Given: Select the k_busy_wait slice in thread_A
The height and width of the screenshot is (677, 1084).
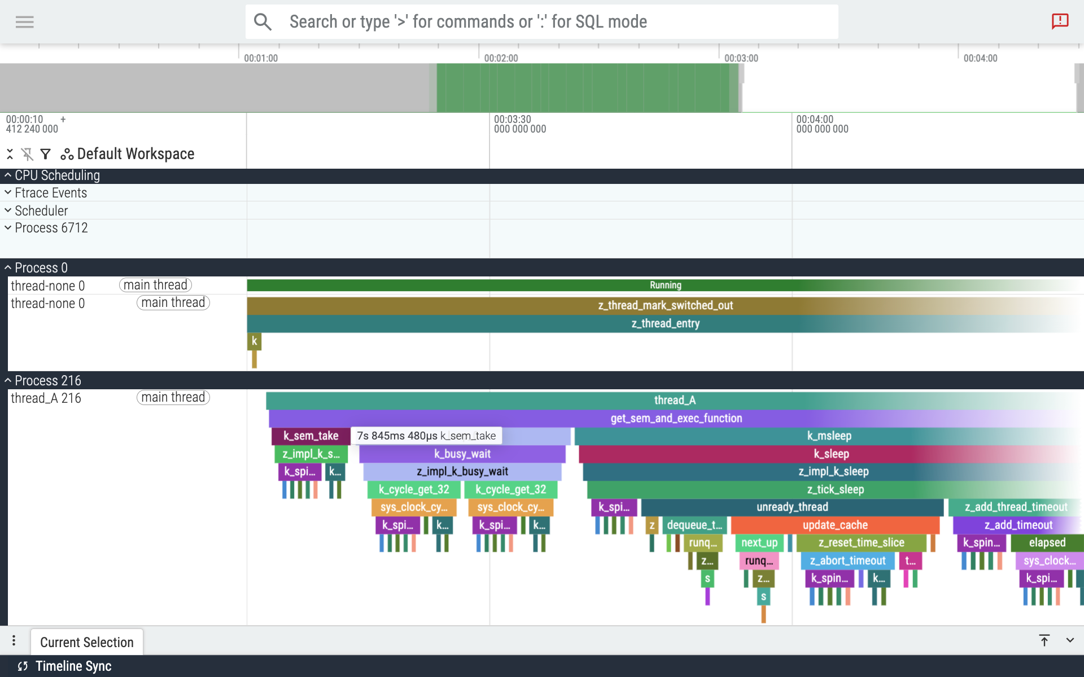Looking at the screenshot, I should (462, 454).
